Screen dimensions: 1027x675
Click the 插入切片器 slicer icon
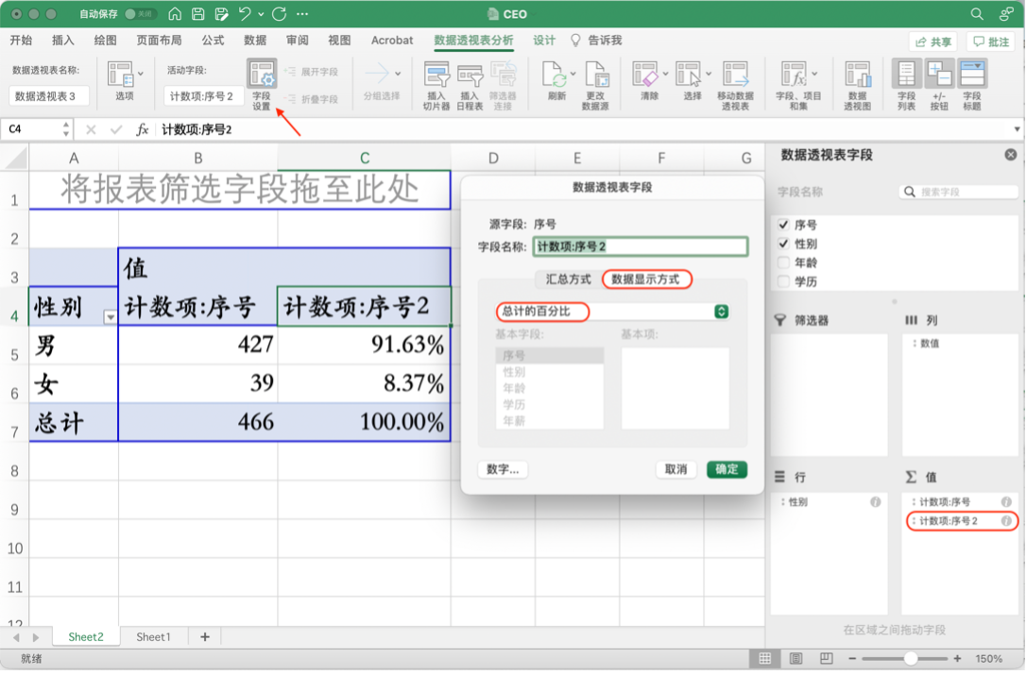pos(436,76)
